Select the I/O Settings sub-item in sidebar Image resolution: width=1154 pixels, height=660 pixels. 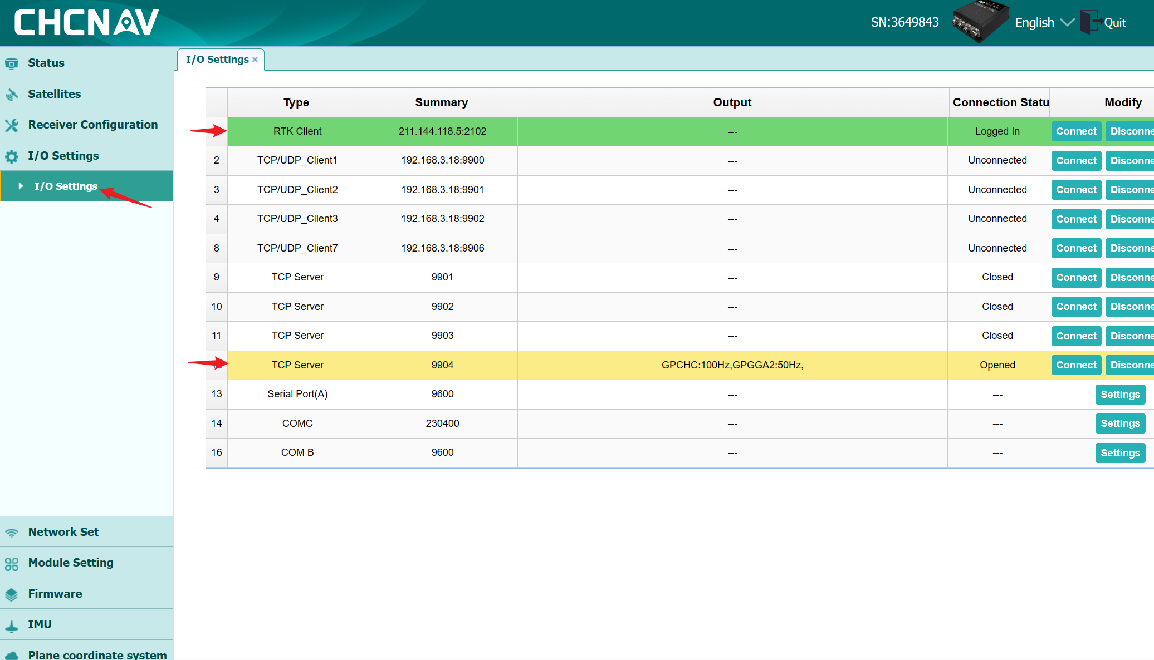pos(86,186)
